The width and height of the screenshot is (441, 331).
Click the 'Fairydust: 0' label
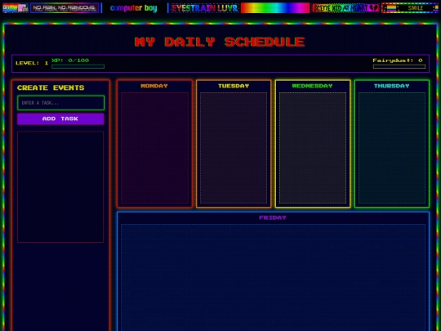click(x=398, y=60)
